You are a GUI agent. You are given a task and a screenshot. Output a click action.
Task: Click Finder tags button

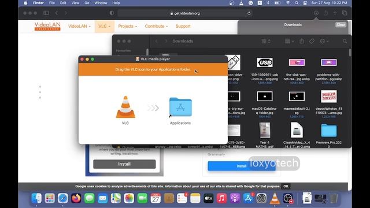[312, 41]
